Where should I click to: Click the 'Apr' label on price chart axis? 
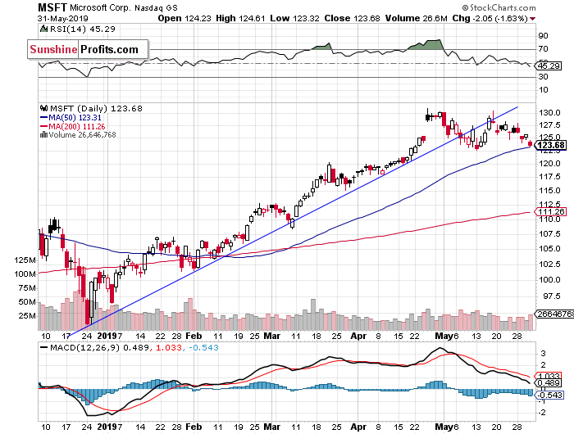pos(358,336)
